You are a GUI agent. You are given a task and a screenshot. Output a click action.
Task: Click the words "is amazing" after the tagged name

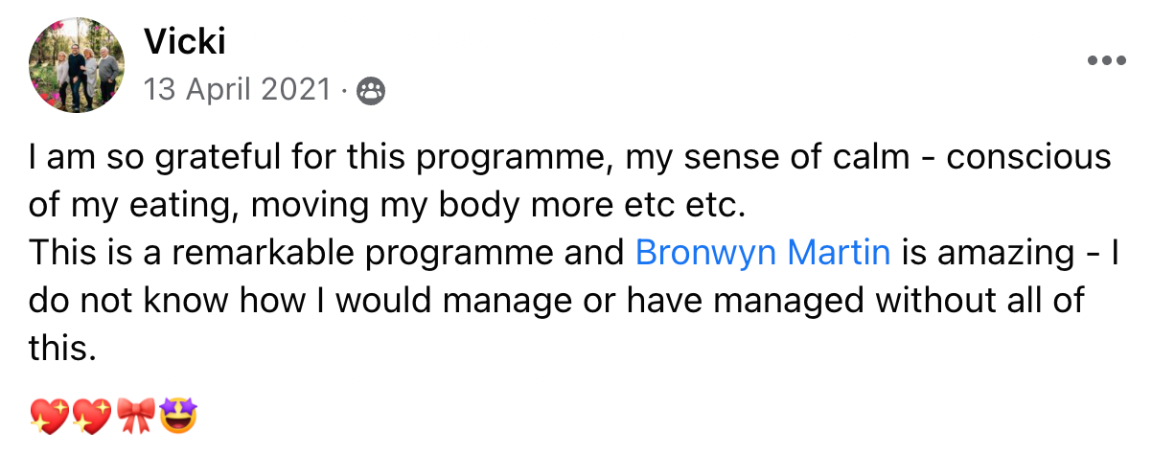pyautogui.click(x=979, y=253)
